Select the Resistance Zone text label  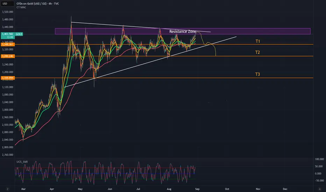[183, 31]
